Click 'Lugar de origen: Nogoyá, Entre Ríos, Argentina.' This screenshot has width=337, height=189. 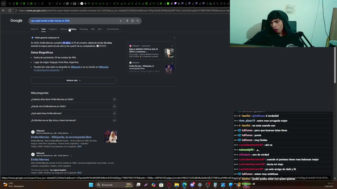(x=56, y=62)
